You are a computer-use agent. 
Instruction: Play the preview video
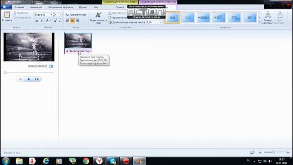pyautogui.click(x=29, y=79)
